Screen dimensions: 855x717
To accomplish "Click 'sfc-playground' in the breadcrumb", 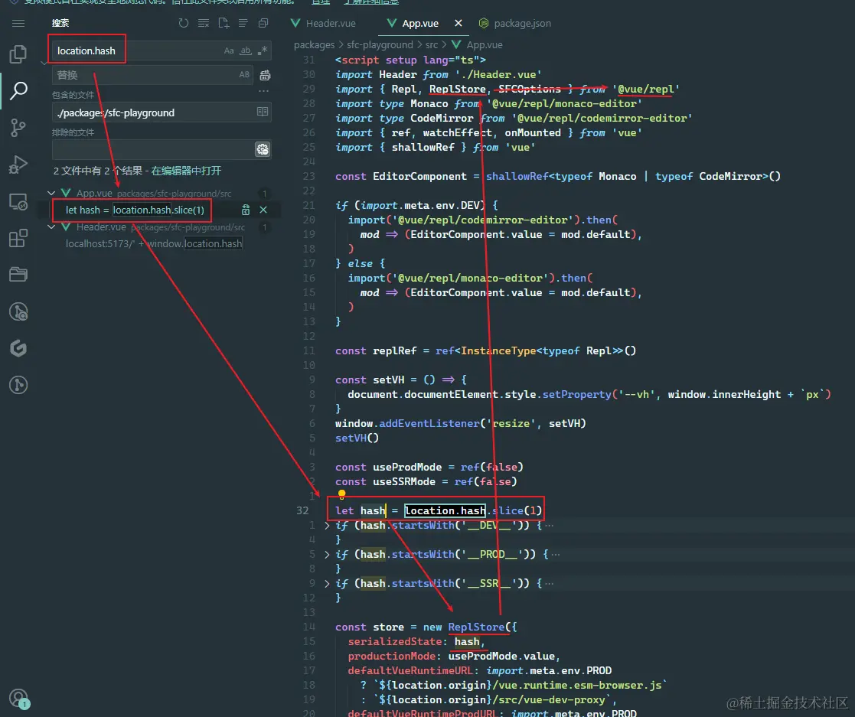I will point(380,44).
